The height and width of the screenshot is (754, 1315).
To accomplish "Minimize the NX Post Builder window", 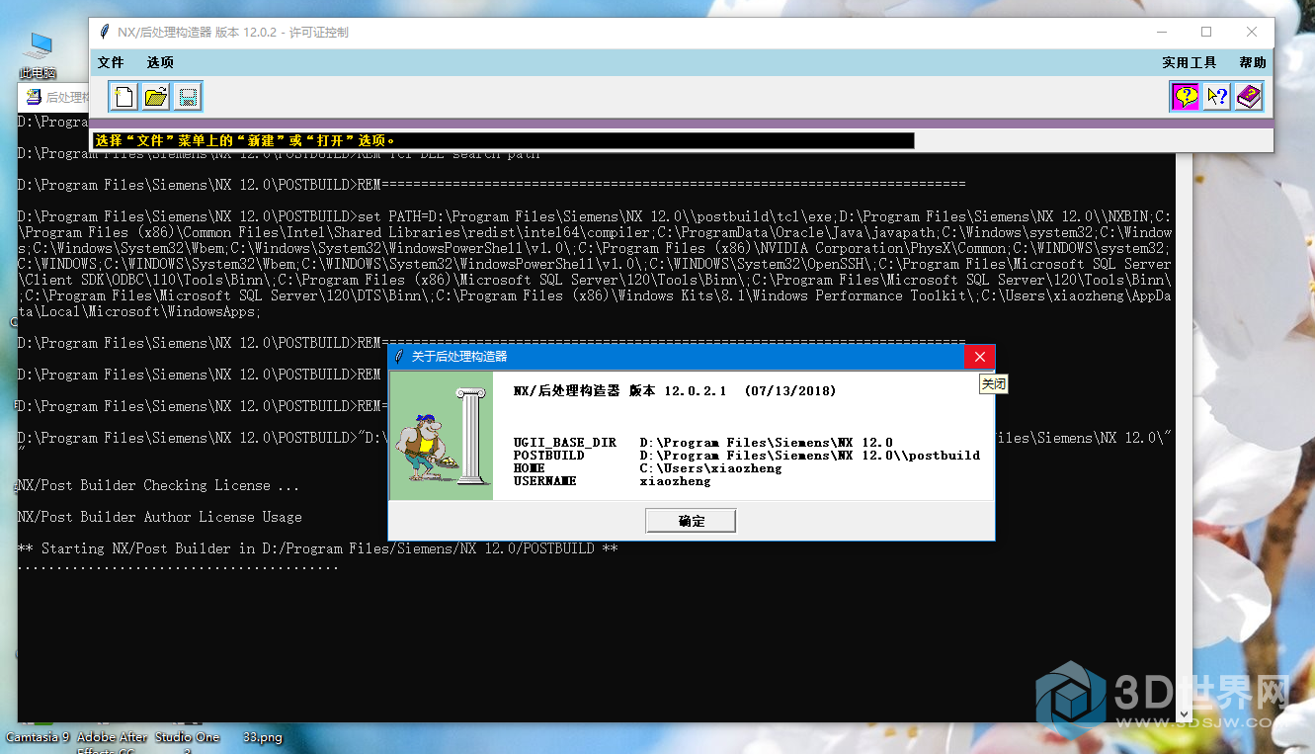I will 1160,32.
